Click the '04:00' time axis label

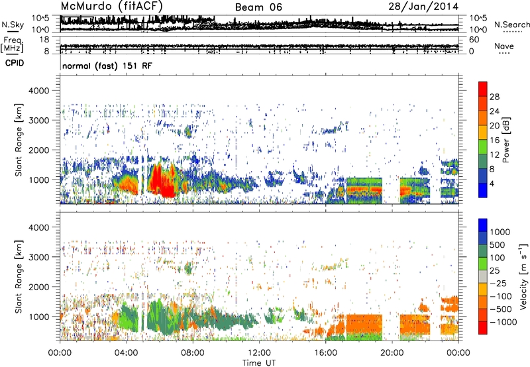[127, 353]
